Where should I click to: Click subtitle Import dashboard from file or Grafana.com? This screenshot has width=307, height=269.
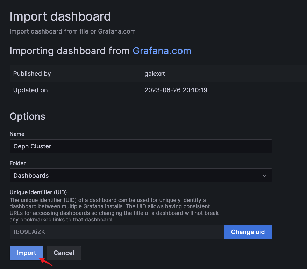(x=73, y=31)
